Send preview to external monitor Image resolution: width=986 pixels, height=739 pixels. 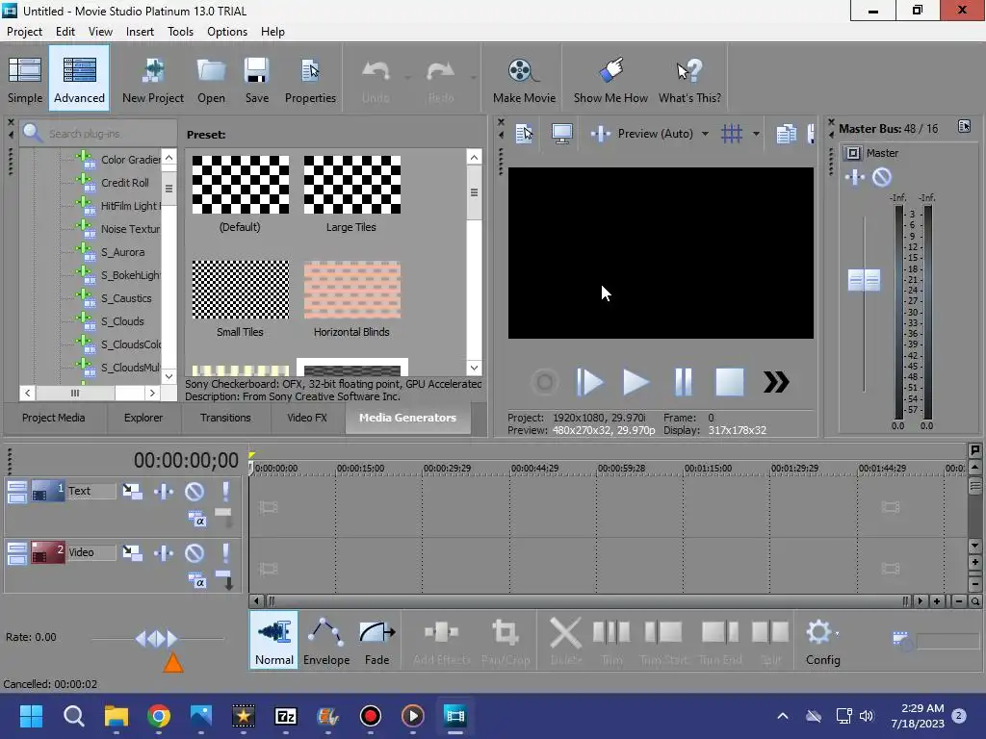coord(561,133)
